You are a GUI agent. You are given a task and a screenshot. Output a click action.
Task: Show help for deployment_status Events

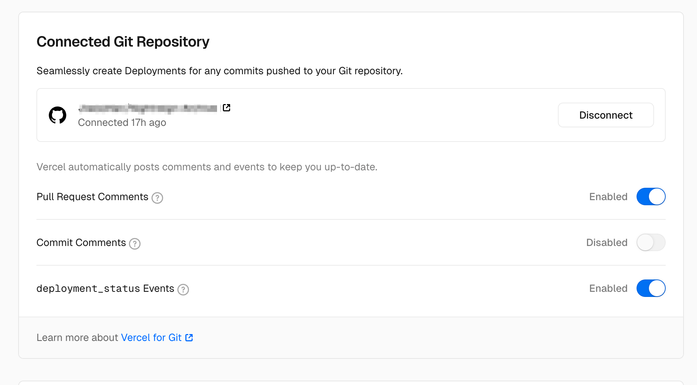tap(183, 289)
